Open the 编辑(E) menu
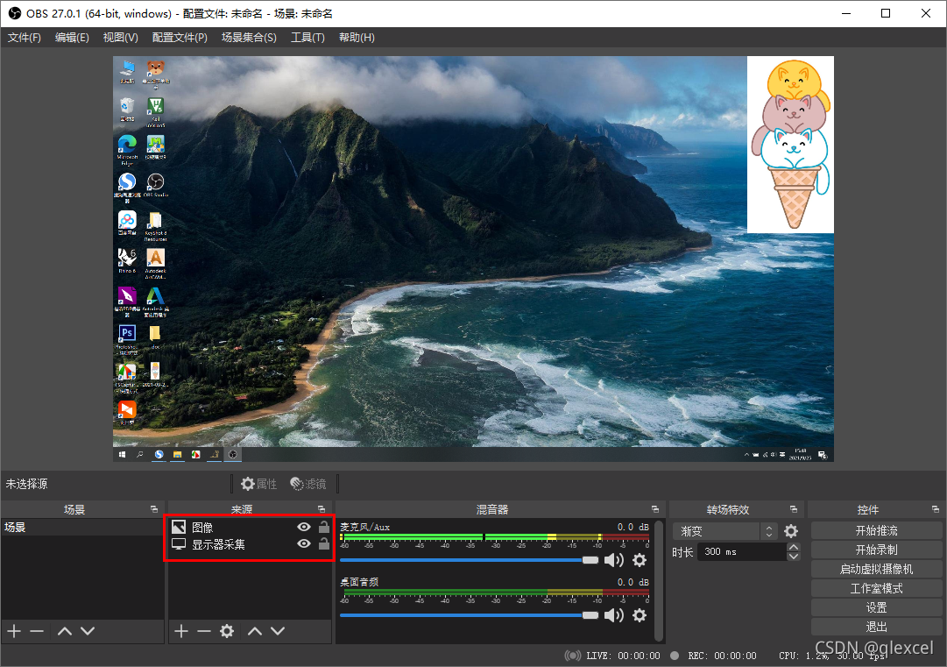947x667 pixels. pos(72,38)
